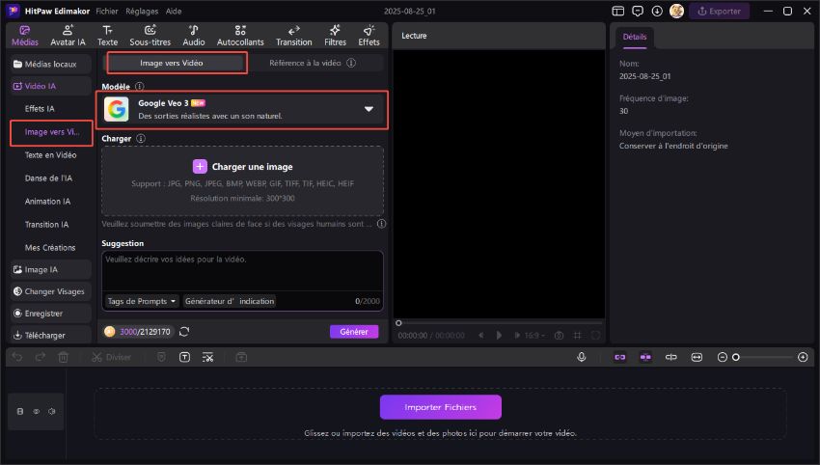The height and width of the screenshot is (465, 820).
Task: Switch to the Image vers Vidéo tab
Action: [x=177, y=63]
